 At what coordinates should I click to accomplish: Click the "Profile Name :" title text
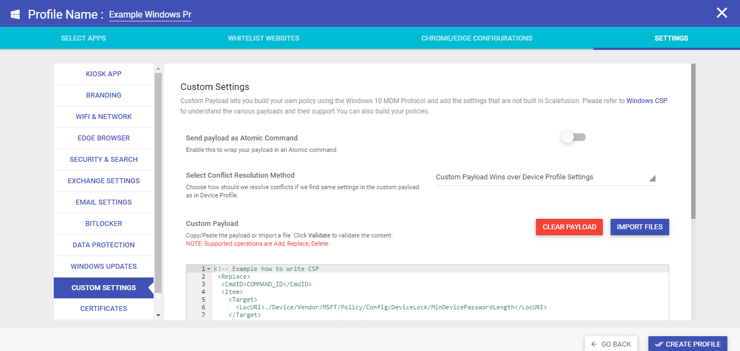(66, 14)
